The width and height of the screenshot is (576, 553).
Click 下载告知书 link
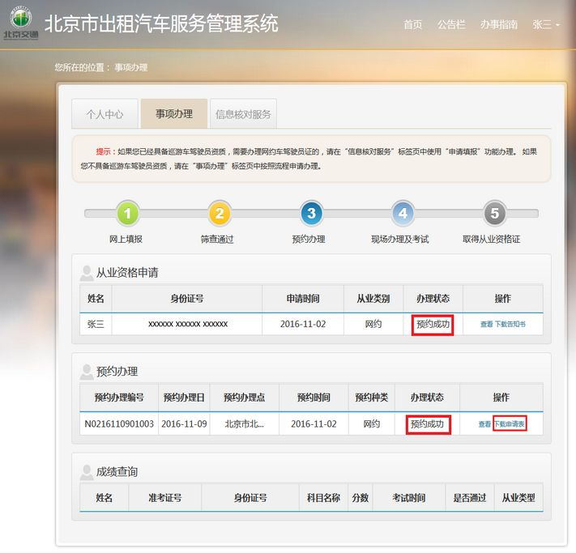[510, 324]
